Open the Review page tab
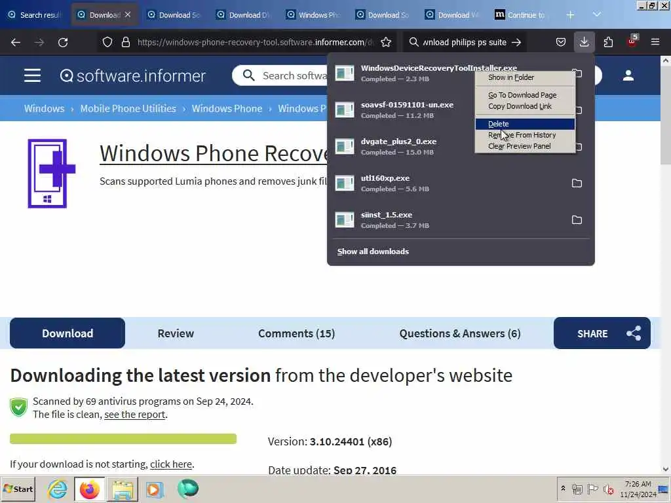Image resolution: width=671 pixels, height=503 pixels. pos(176,333)
